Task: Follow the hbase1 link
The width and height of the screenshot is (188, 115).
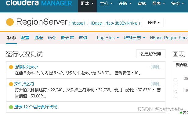Action: click(x=78, y=23)
